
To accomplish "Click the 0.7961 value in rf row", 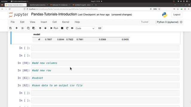I will 80,40.
